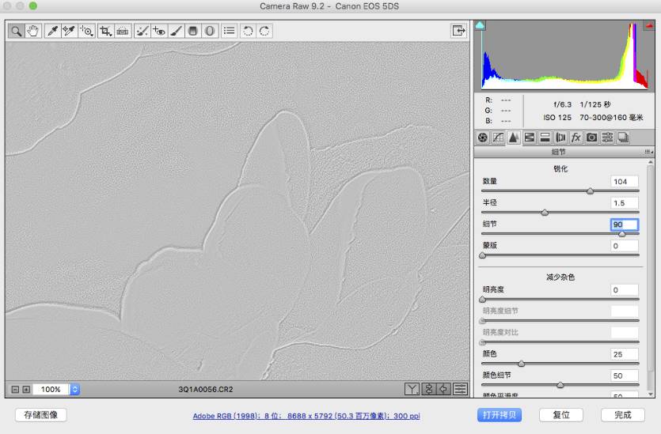Edit the sharpening amount field showing 104
This screenshot has width=661, height=434.
tap(625, 182)
